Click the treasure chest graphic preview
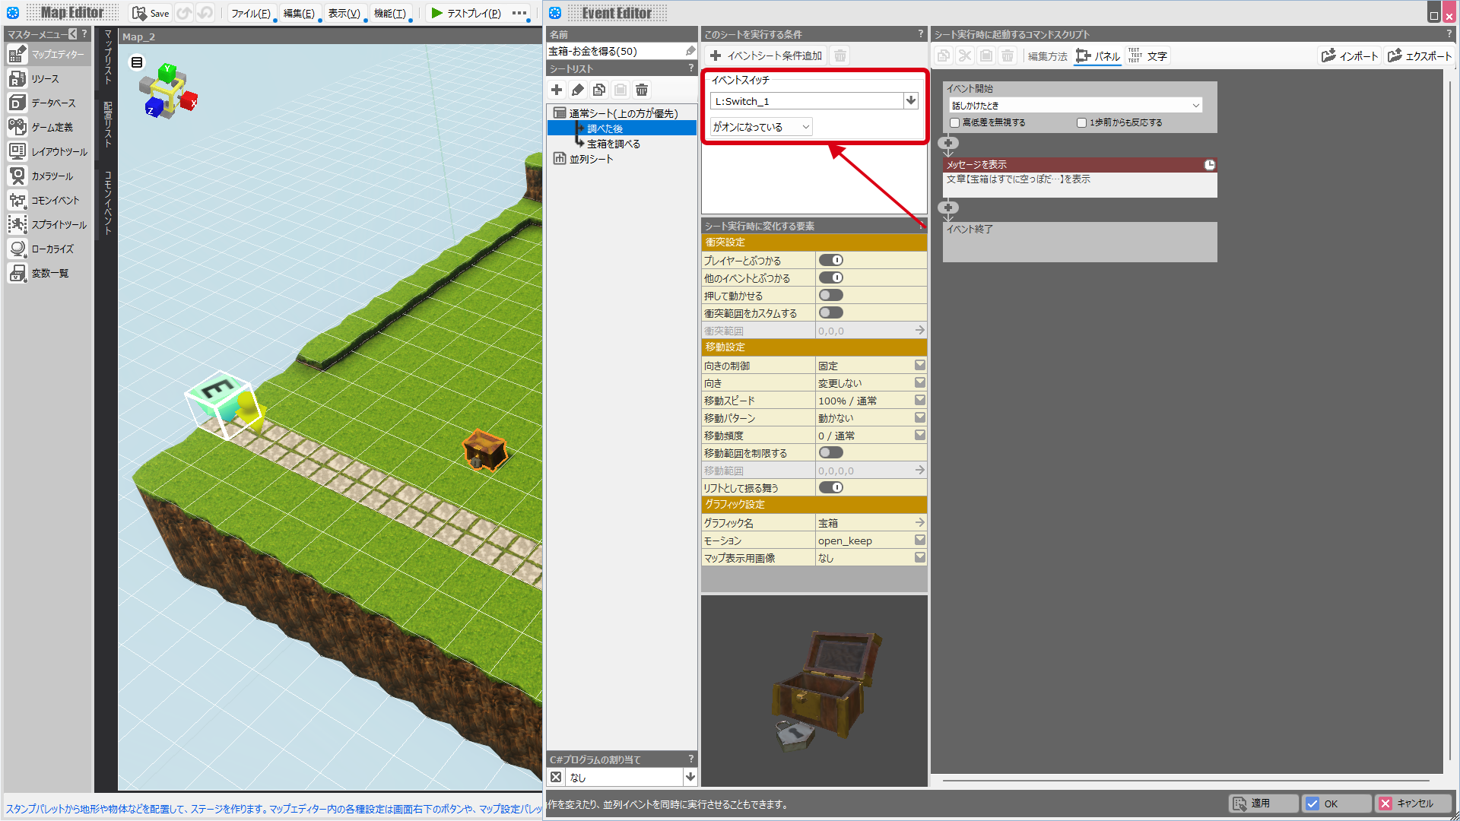Image resolution: width=1460 pixels, height=821 pixels. (x=814, y=690)
